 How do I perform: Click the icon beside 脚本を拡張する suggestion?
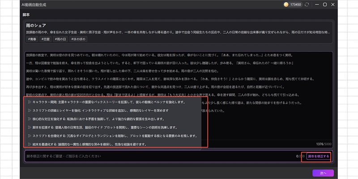pos(30,127)
